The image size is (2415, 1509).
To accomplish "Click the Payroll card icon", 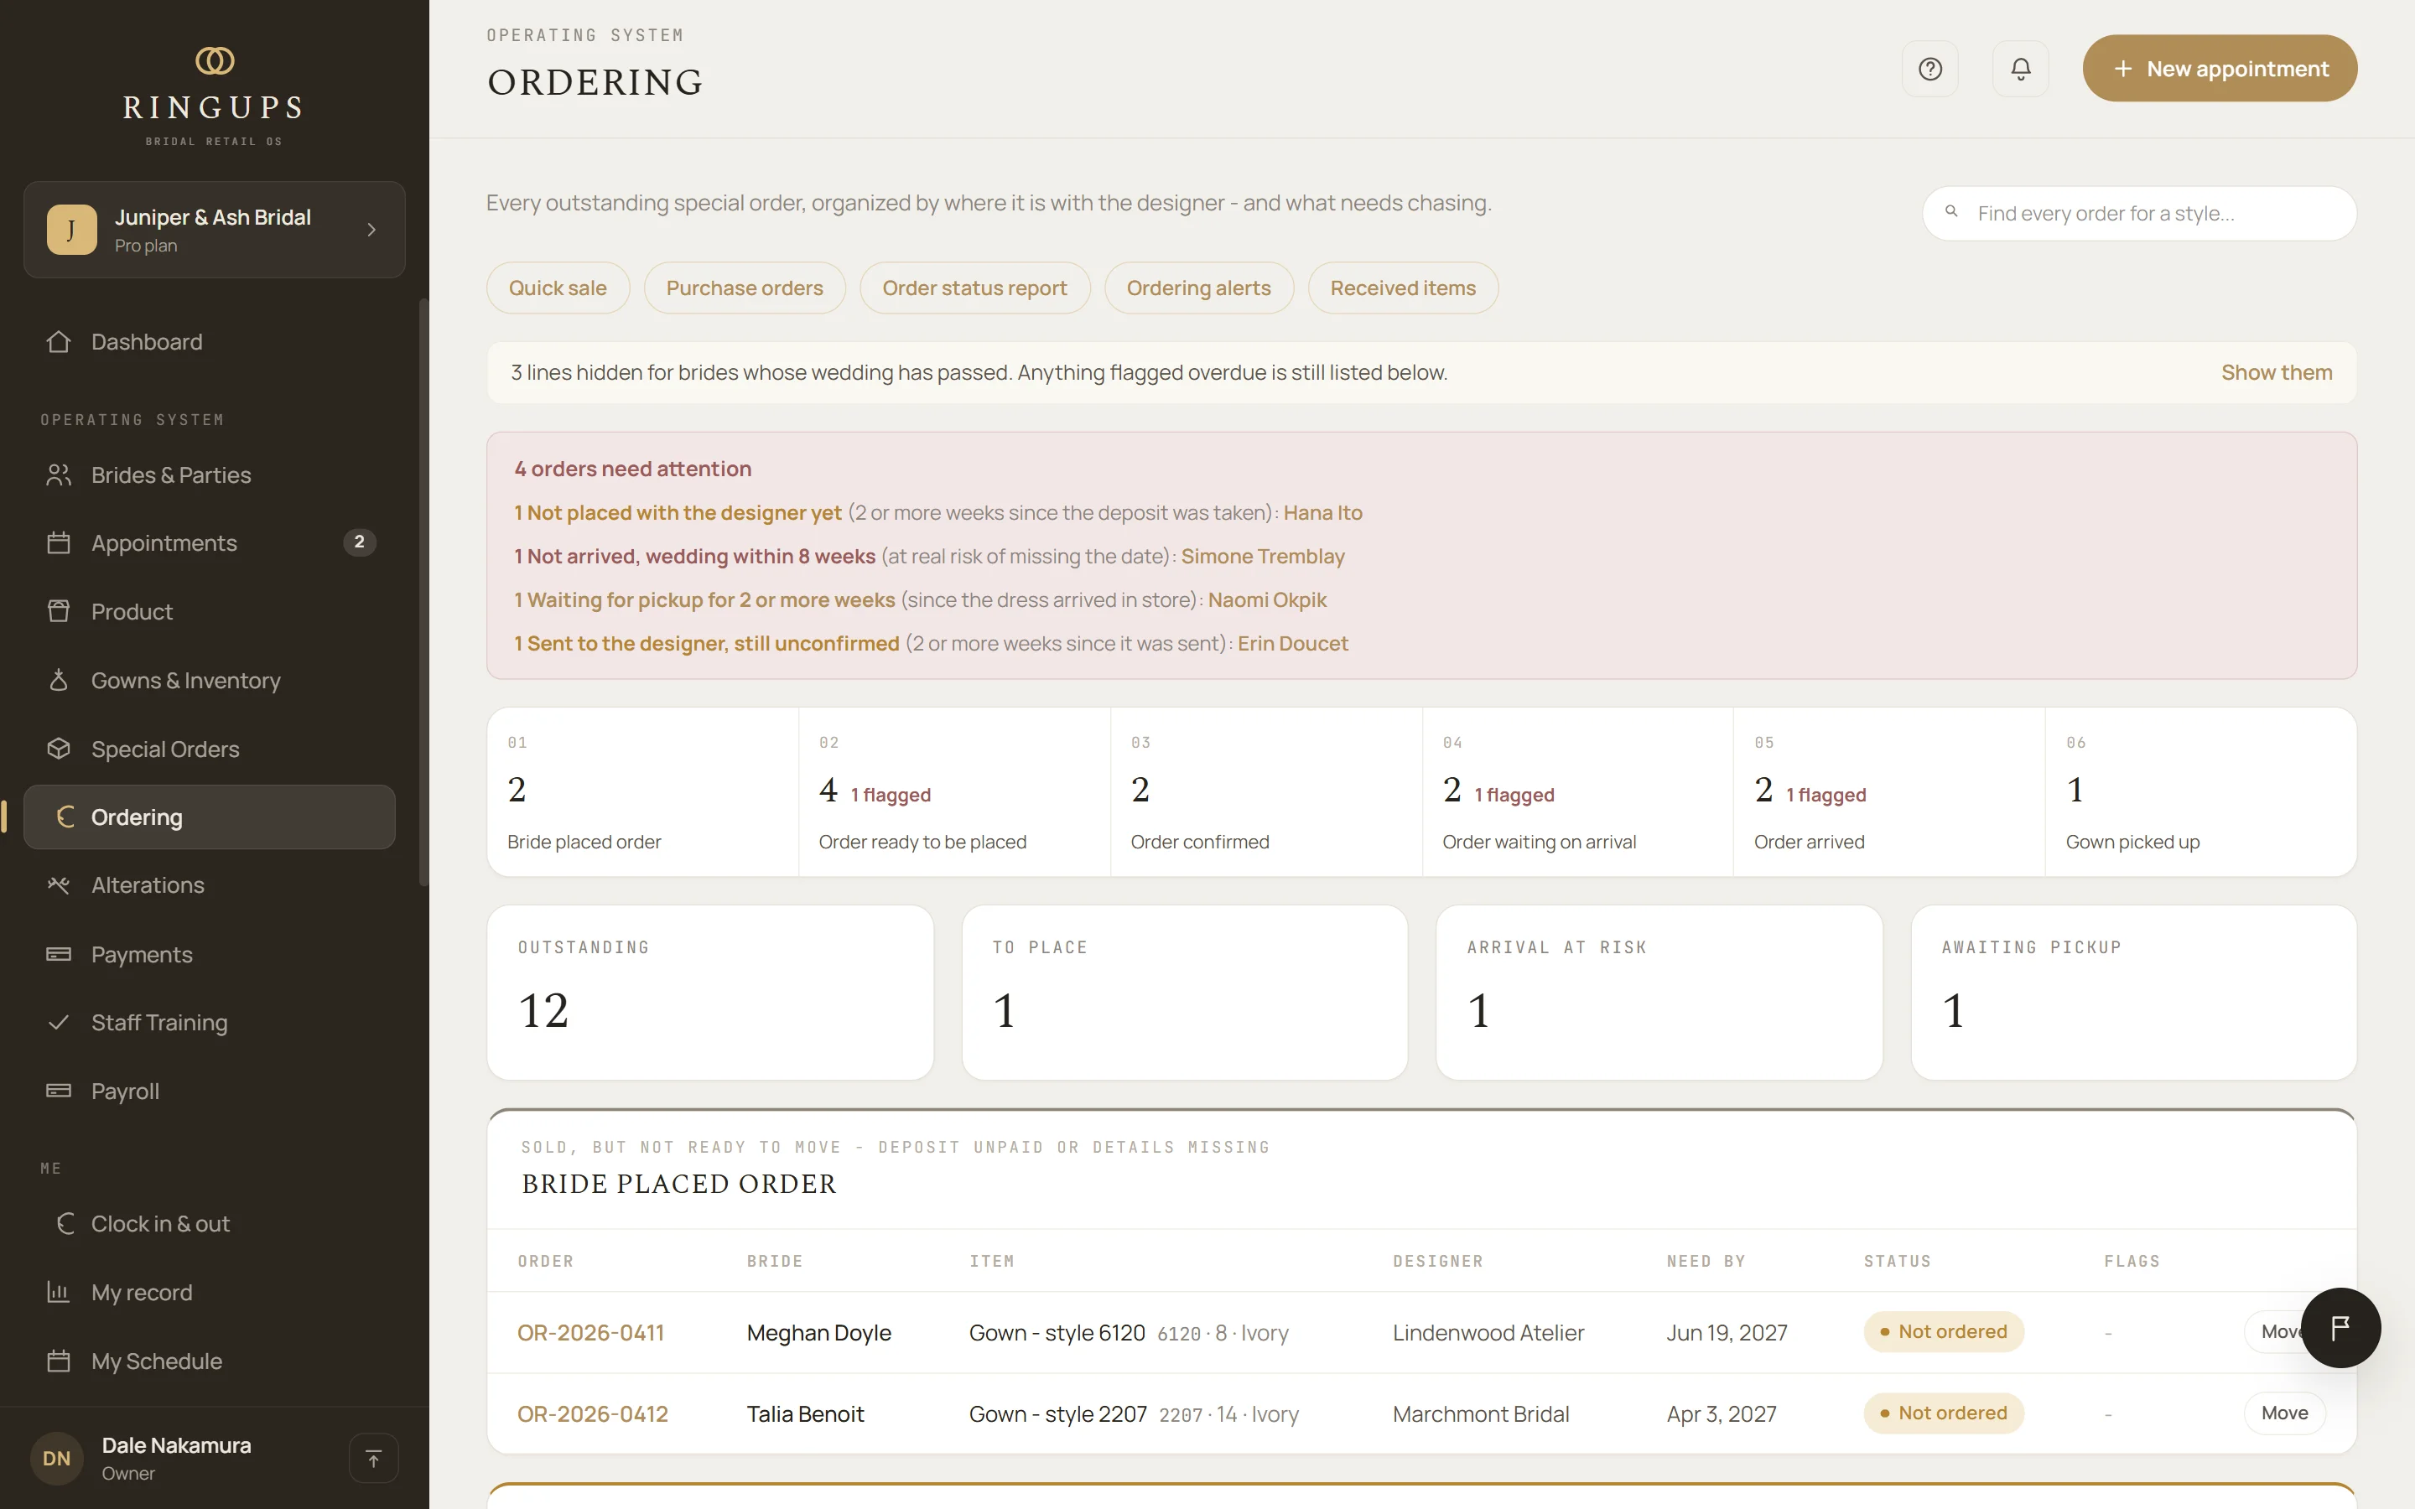I will coord(59,1091).
